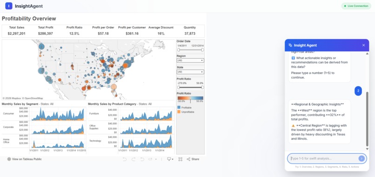Click the Total Sales $2,297,201 value
The image size is (375, 177).
[17, 34]
